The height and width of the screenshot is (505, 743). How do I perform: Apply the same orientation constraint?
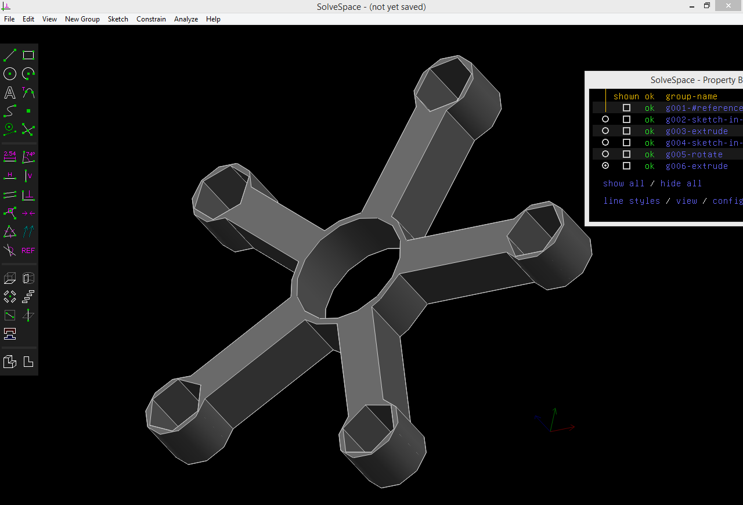pyautogui.click(x=28, y=232)
